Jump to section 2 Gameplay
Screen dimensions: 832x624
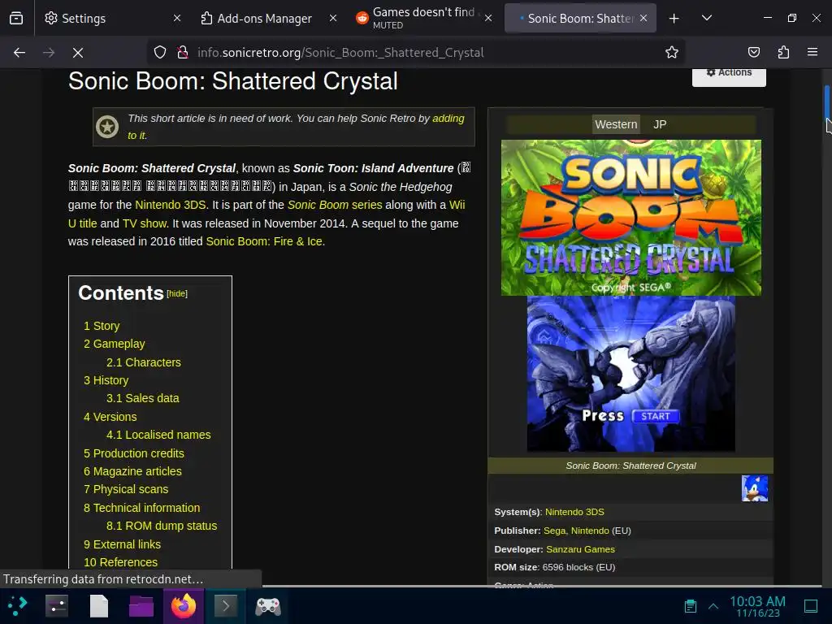point(114,344)
